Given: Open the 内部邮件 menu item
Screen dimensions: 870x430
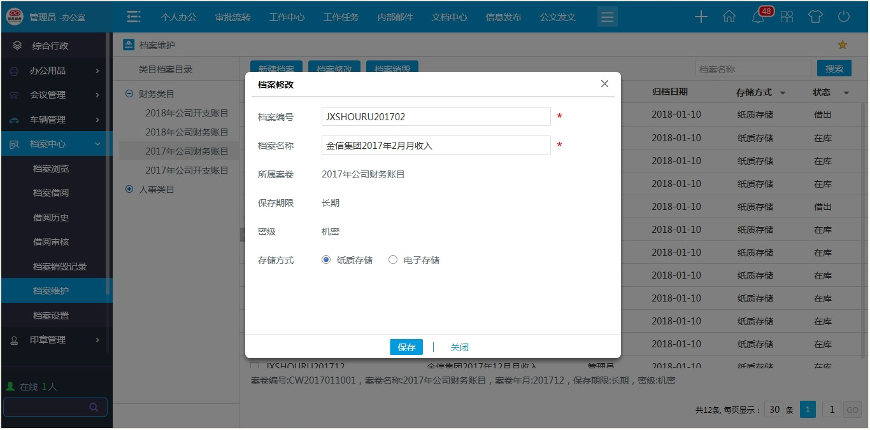Looking at the screenshot, I should pos(395,17).
